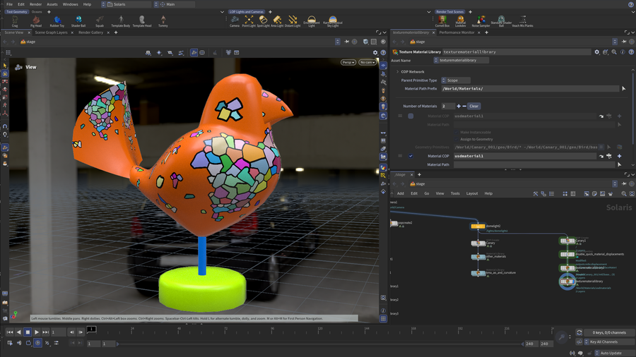Add Cornell Box render test scene
The width and height of the screenshot is (636, 357).
(442, 21)
